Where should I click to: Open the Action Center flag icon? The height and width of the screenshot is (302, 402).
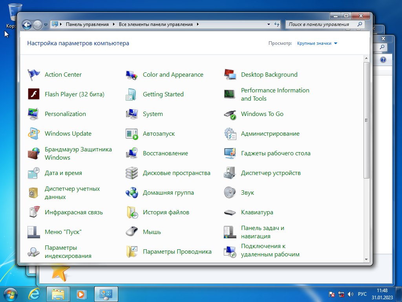click(x=34, y=75)
